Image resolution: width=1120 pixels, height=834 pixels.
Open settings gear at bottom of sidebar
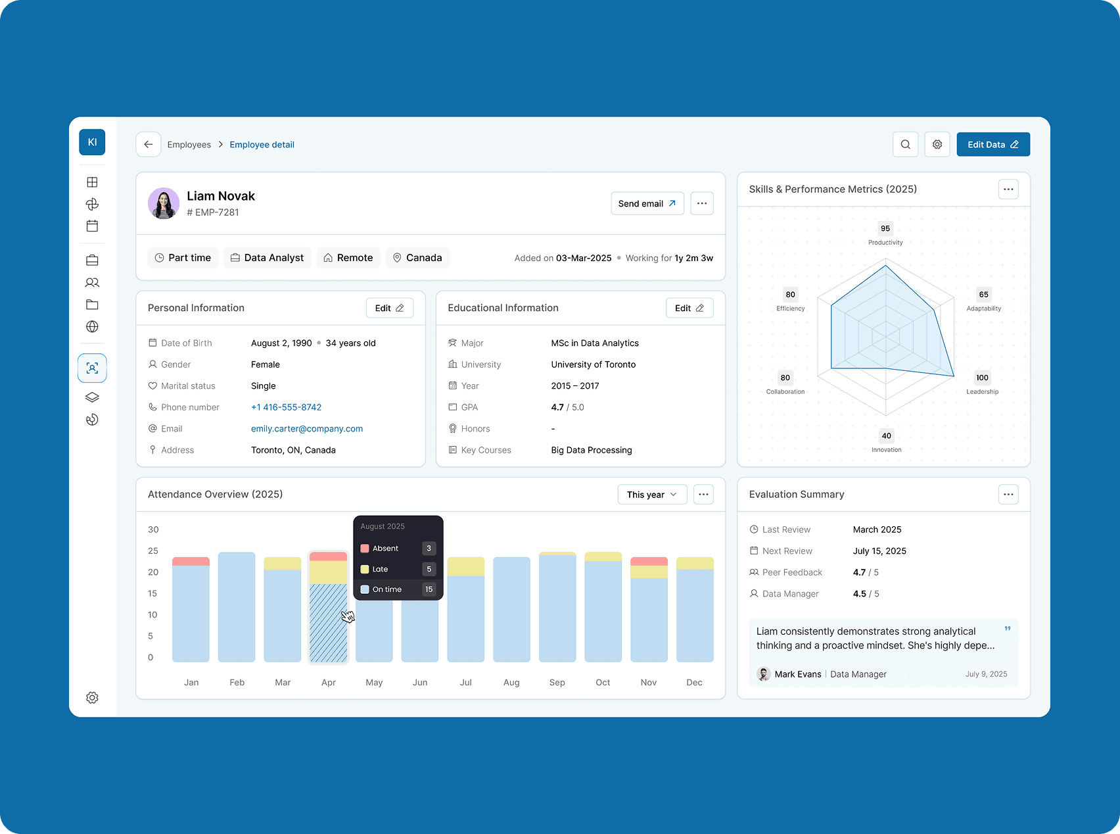[92, 697]
